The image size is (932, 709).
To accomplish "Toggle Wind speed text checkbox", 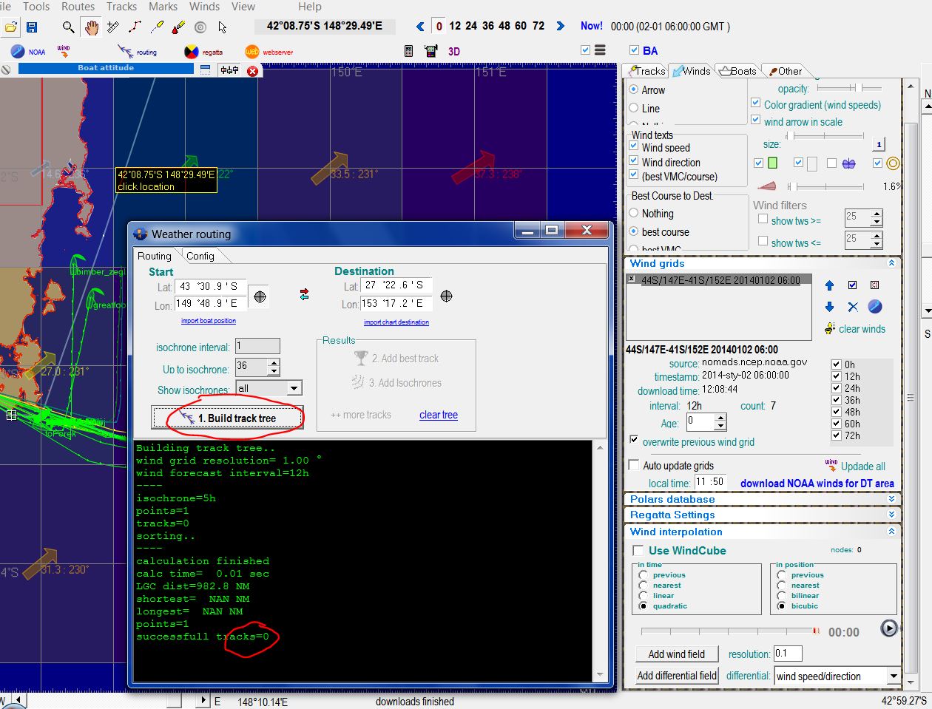I will coord(634,146).
